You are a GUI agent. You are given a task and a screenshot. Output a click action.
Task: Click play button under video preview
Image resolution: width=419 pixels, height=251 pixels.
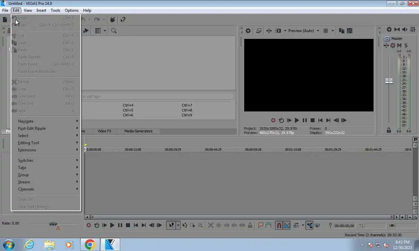point(297,120)
